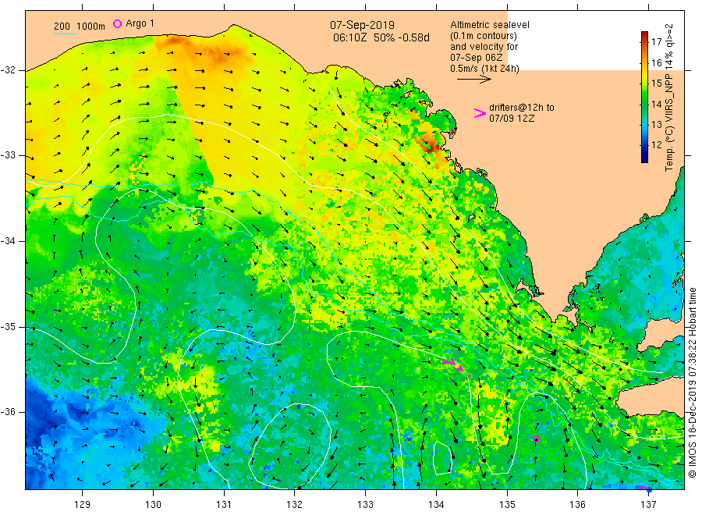Screen dimensions: 702x515
Task: Click colorbar tick label 14
Action: click(x=656, y=104)
